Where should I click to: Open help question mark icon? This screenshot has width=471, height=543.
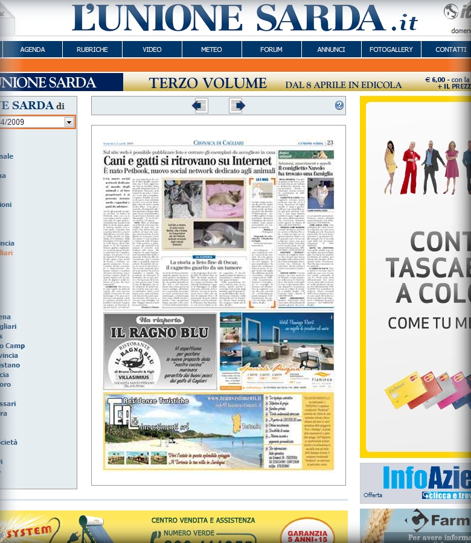coord(339,105)
